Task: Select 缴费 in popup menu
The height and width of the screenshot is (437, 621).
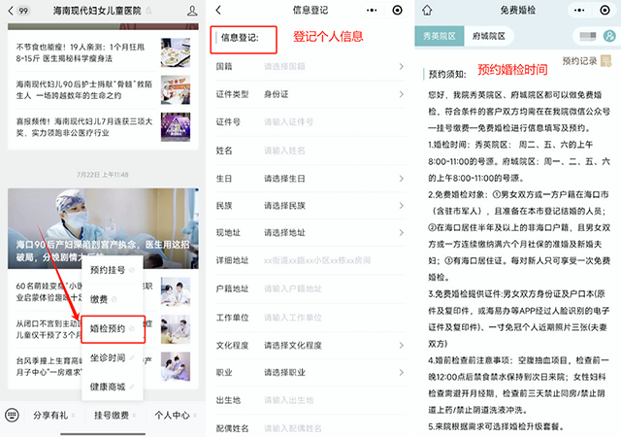Action: [113, 299]
